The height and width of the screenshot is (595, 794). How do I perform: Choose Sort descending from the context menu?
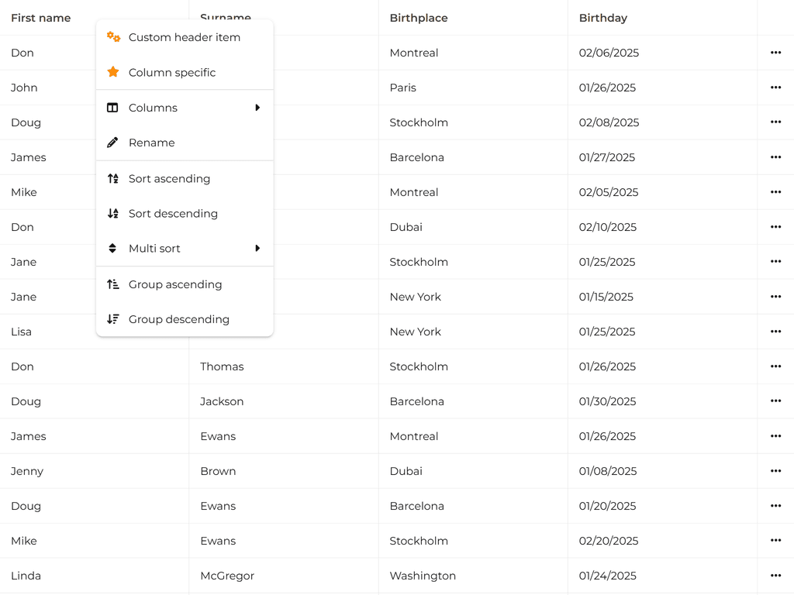pyautogui.click(x=173, y=214)
